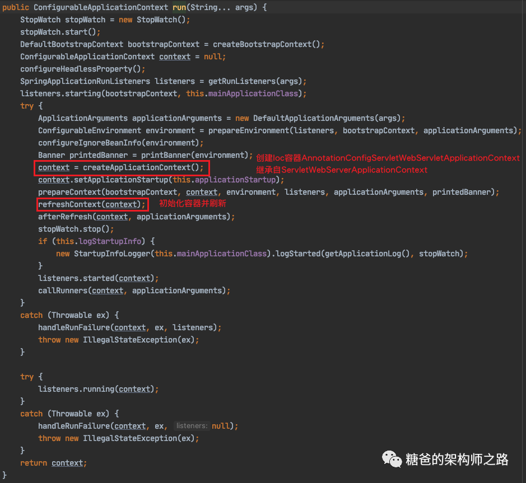Click configureIgnoreBeanInfo(environment) call
Image resolution: width=526 pixels, height=483 pixels.
(x=118, y=143)
